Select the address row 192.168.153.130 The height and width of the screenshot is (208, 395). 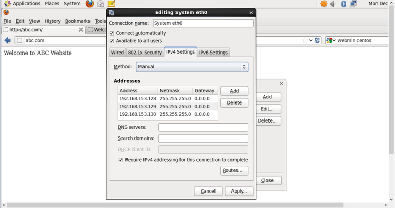coord(168,114)
